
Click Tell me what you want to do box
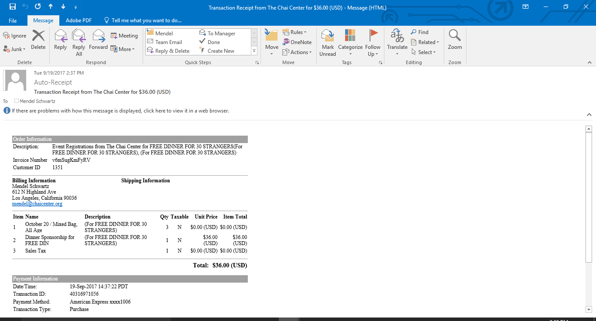[143, 20]
